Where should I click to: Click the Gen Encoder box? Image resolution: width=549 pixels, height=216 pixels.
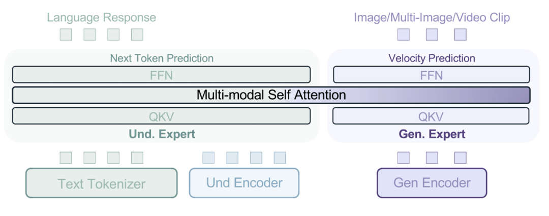(x=432, y=183)
